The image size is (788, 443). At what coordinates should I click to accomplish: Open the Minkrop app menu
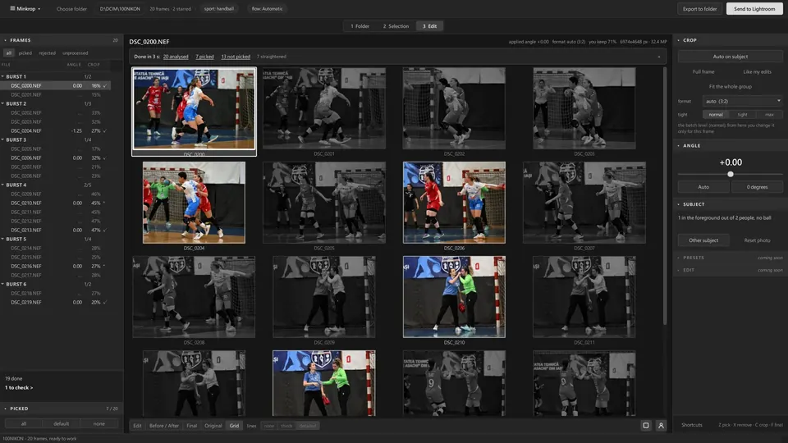[x=25, y=8]
